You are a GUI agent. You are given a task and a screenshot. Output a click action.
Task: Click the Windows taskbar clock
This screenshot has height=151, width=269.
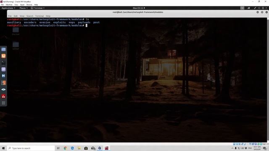257,148
